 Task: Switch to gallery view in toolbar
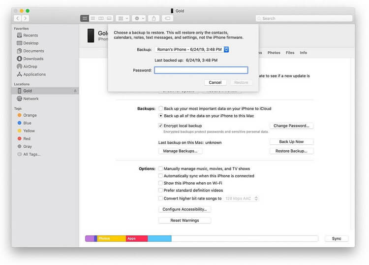point(109,18)
